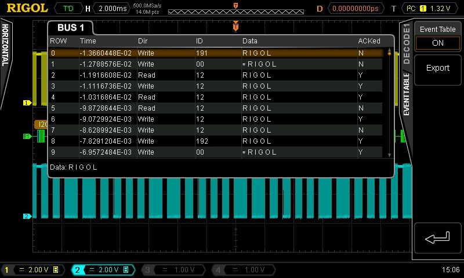Select row 2 with time -1.1916608E-02

[x=215, y=75]
